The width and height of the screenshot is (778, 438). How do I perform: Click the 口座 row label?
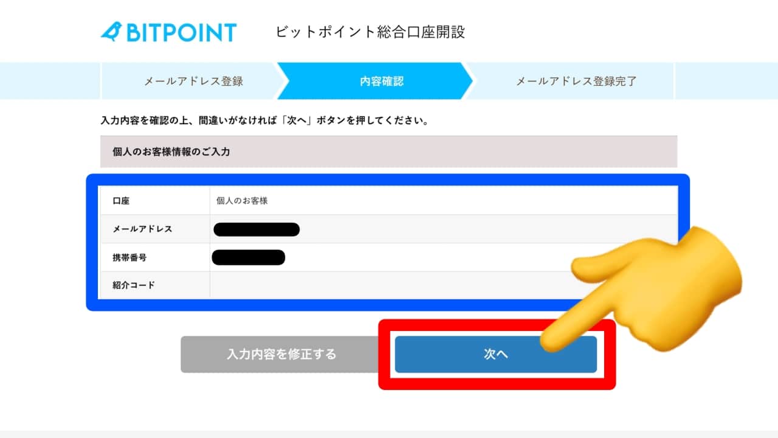tap(122, 201)
